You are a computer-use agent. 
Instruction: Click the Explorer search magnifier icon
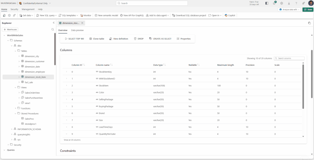53,30
